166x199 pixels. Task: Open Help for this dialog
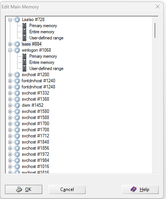pyautogui.click(x=140, y=189)
